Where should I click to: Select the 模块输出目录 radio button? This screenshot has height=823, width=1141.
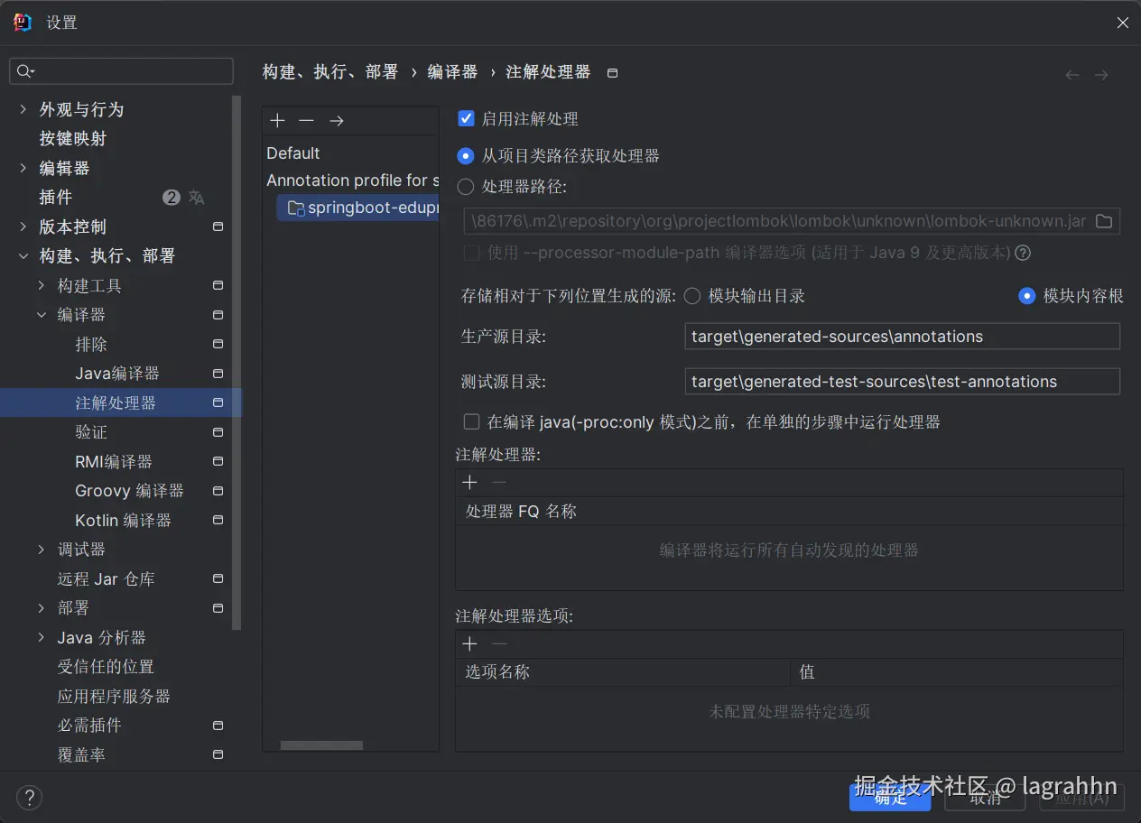[x=691, y=295]
